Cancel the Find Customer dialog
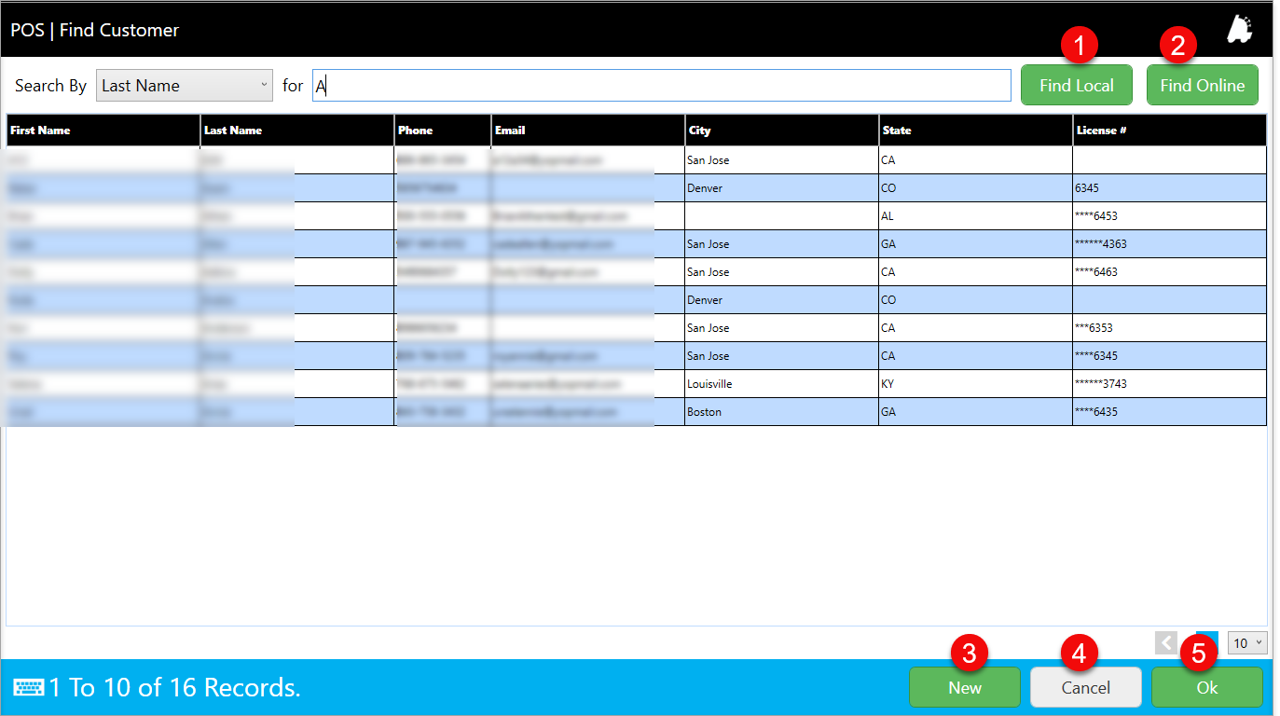This screenshot has height=716, width=1280. click(1085, 688)
